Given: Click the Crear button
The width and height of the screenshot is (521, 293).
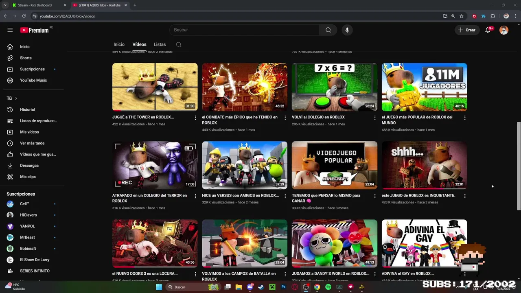Looking at the screenshot, I should tap(467, 30).
